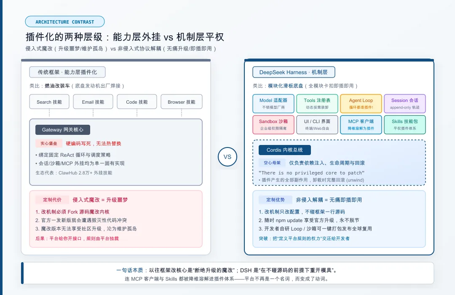Viewport: 455px width, 295px height.
Task: Click the bottom line 连 MCP 客户端与 Skills
Action: [x=227, y=279]
